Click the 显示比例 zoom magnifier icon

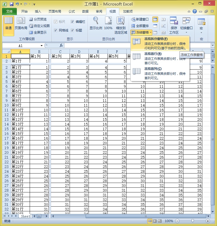pyautogui.click(x=96, y=21)
